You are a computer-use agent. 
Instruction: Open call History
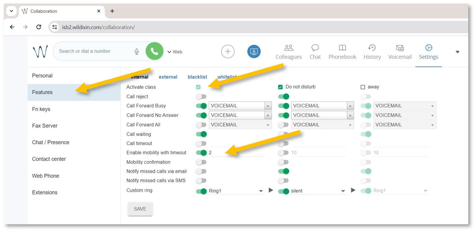pos(372,52)
